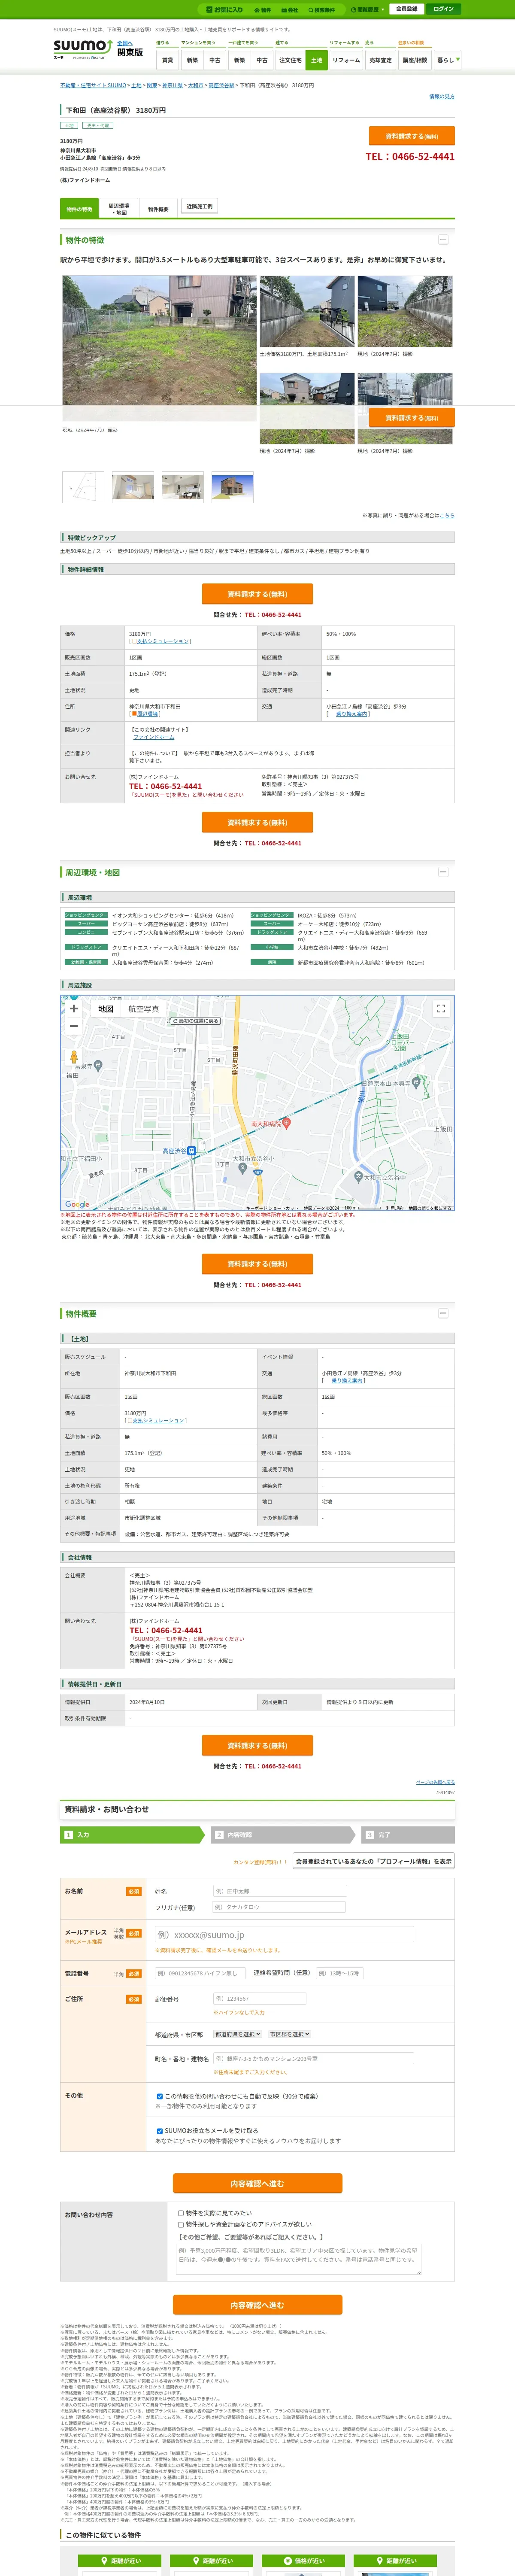This screenshot has width=515, height=2576.
Task: Open the 市区郡を選択 dropdown
Action: pos(289,2034)
